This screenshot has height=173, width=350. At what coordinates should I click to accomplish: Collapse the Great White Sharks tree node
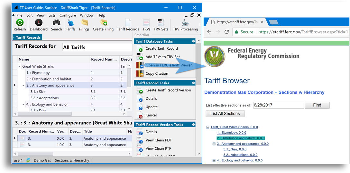19,66
